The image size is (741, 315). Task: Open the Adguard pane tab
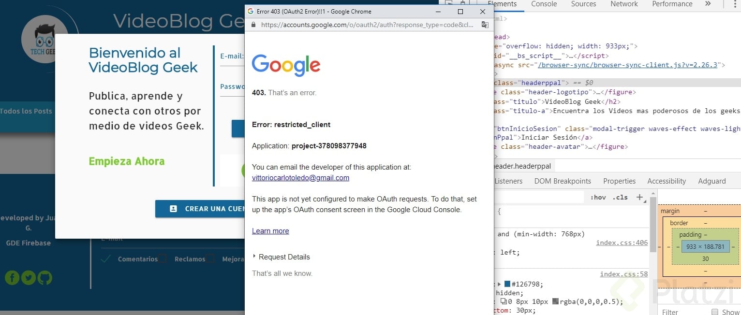711,181
